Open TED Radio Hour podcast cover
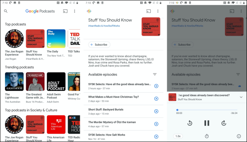Image resolution: width=247 pixels, height=142 pixels. pyautogui.click(x=74, y=125)
